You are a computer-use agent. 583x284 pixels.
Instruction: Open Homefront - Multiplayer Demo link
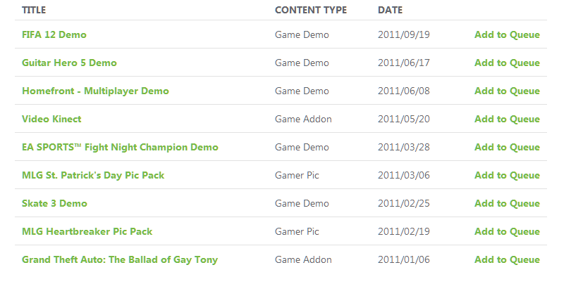point(95,91)
